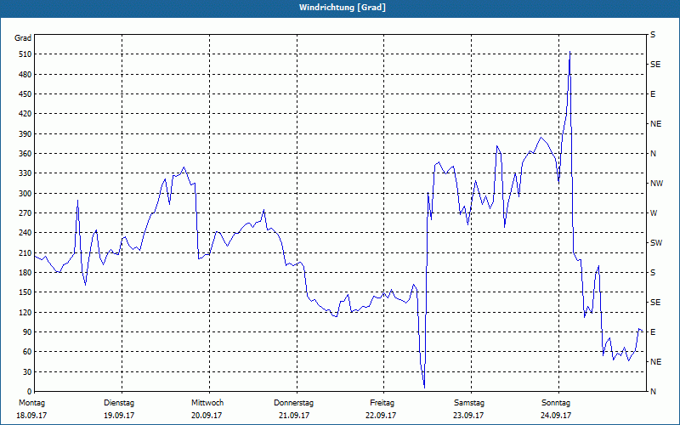Click the 'E' compass label next to 90
680x425 pixels.
(x=653, y=332)
